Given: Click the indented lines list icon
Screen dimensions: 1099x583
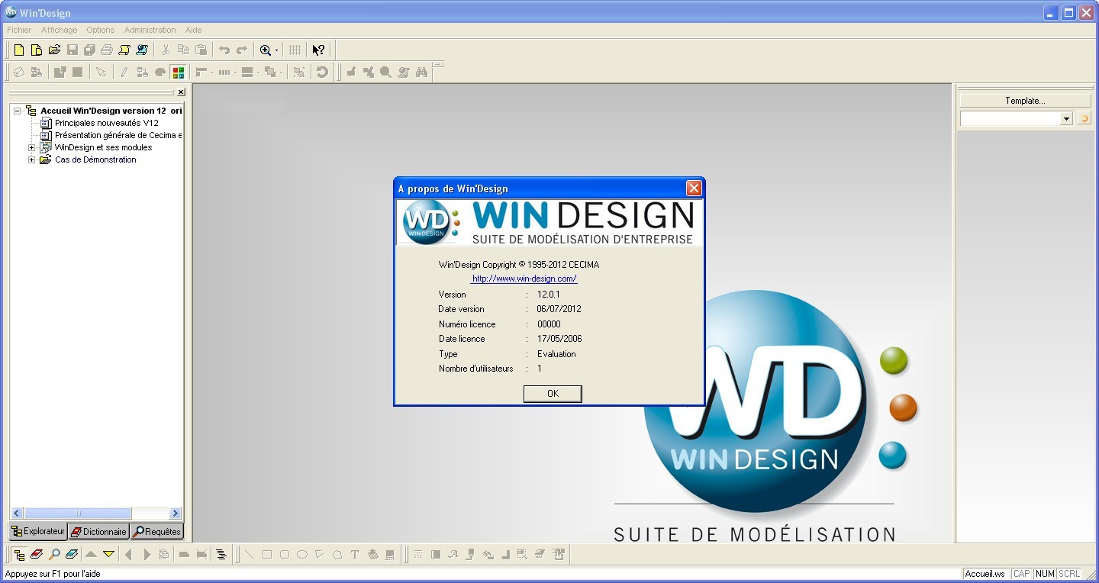Looking at the screenshot, I should (x=221, y=555).
